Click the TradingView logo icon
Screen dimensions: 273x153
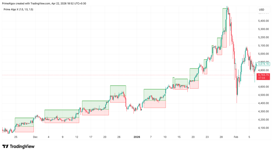pyautogui.click(x=5, y=147)
